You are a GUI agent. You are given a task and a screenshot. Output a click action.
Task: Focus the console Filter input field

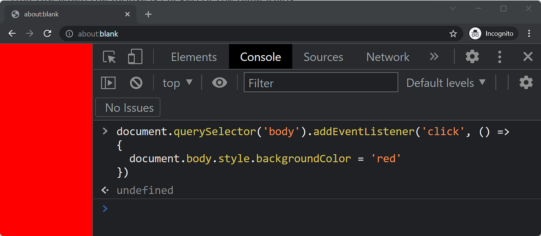click(321, 82)
